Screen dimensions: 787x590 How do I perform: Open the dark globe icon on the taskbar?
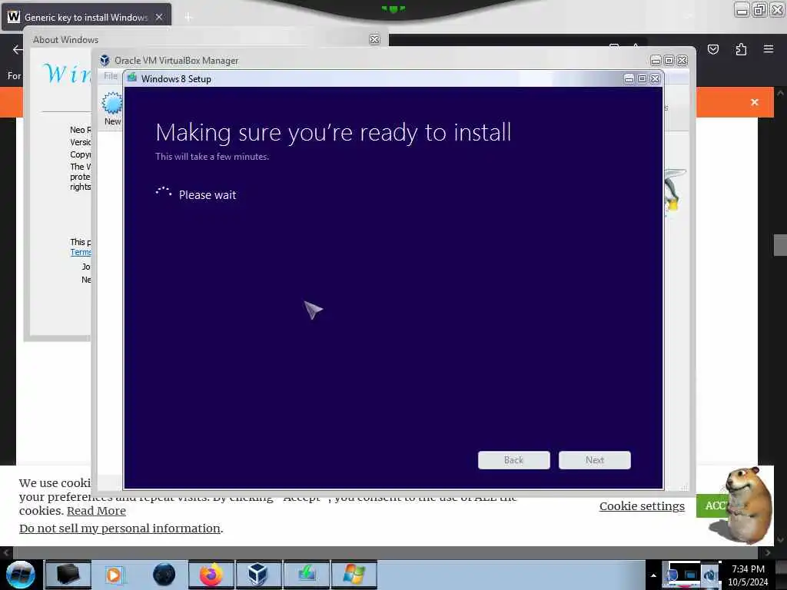(x=164, y=575)
